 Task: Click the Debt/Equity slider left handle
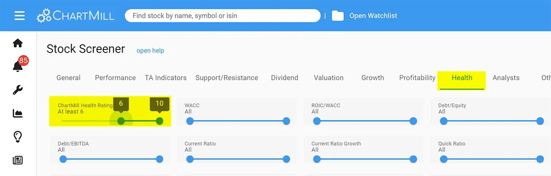[444, 121]
